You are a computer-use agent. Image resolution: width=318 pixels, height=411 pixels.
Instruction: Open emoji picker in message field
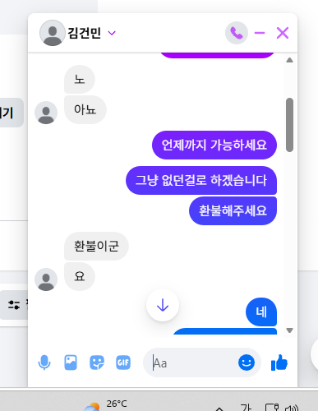[x=247, y=363]
